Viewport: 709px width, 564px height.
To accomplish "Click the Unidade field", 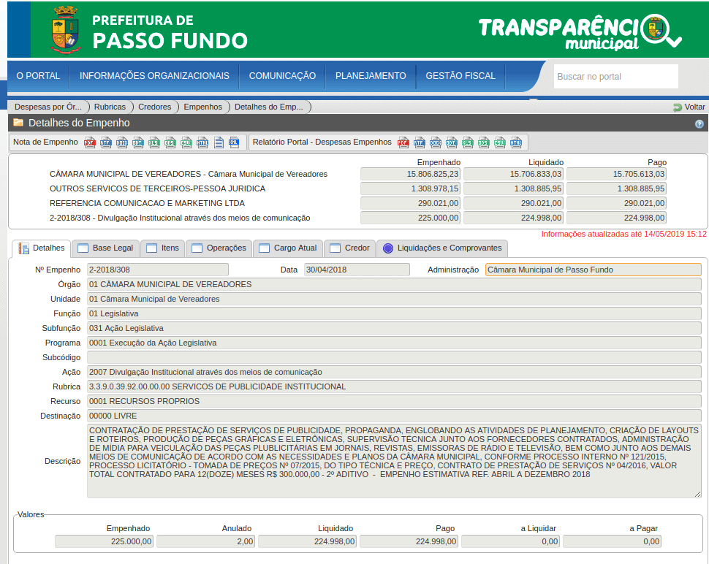I will tap(394, 299).
